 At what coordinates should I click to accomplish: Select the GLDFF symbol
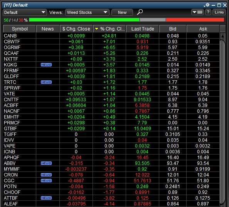click(x=11, y=76)
